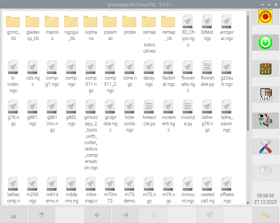
Task: Select auto mode machine icon
Action: 265,121
